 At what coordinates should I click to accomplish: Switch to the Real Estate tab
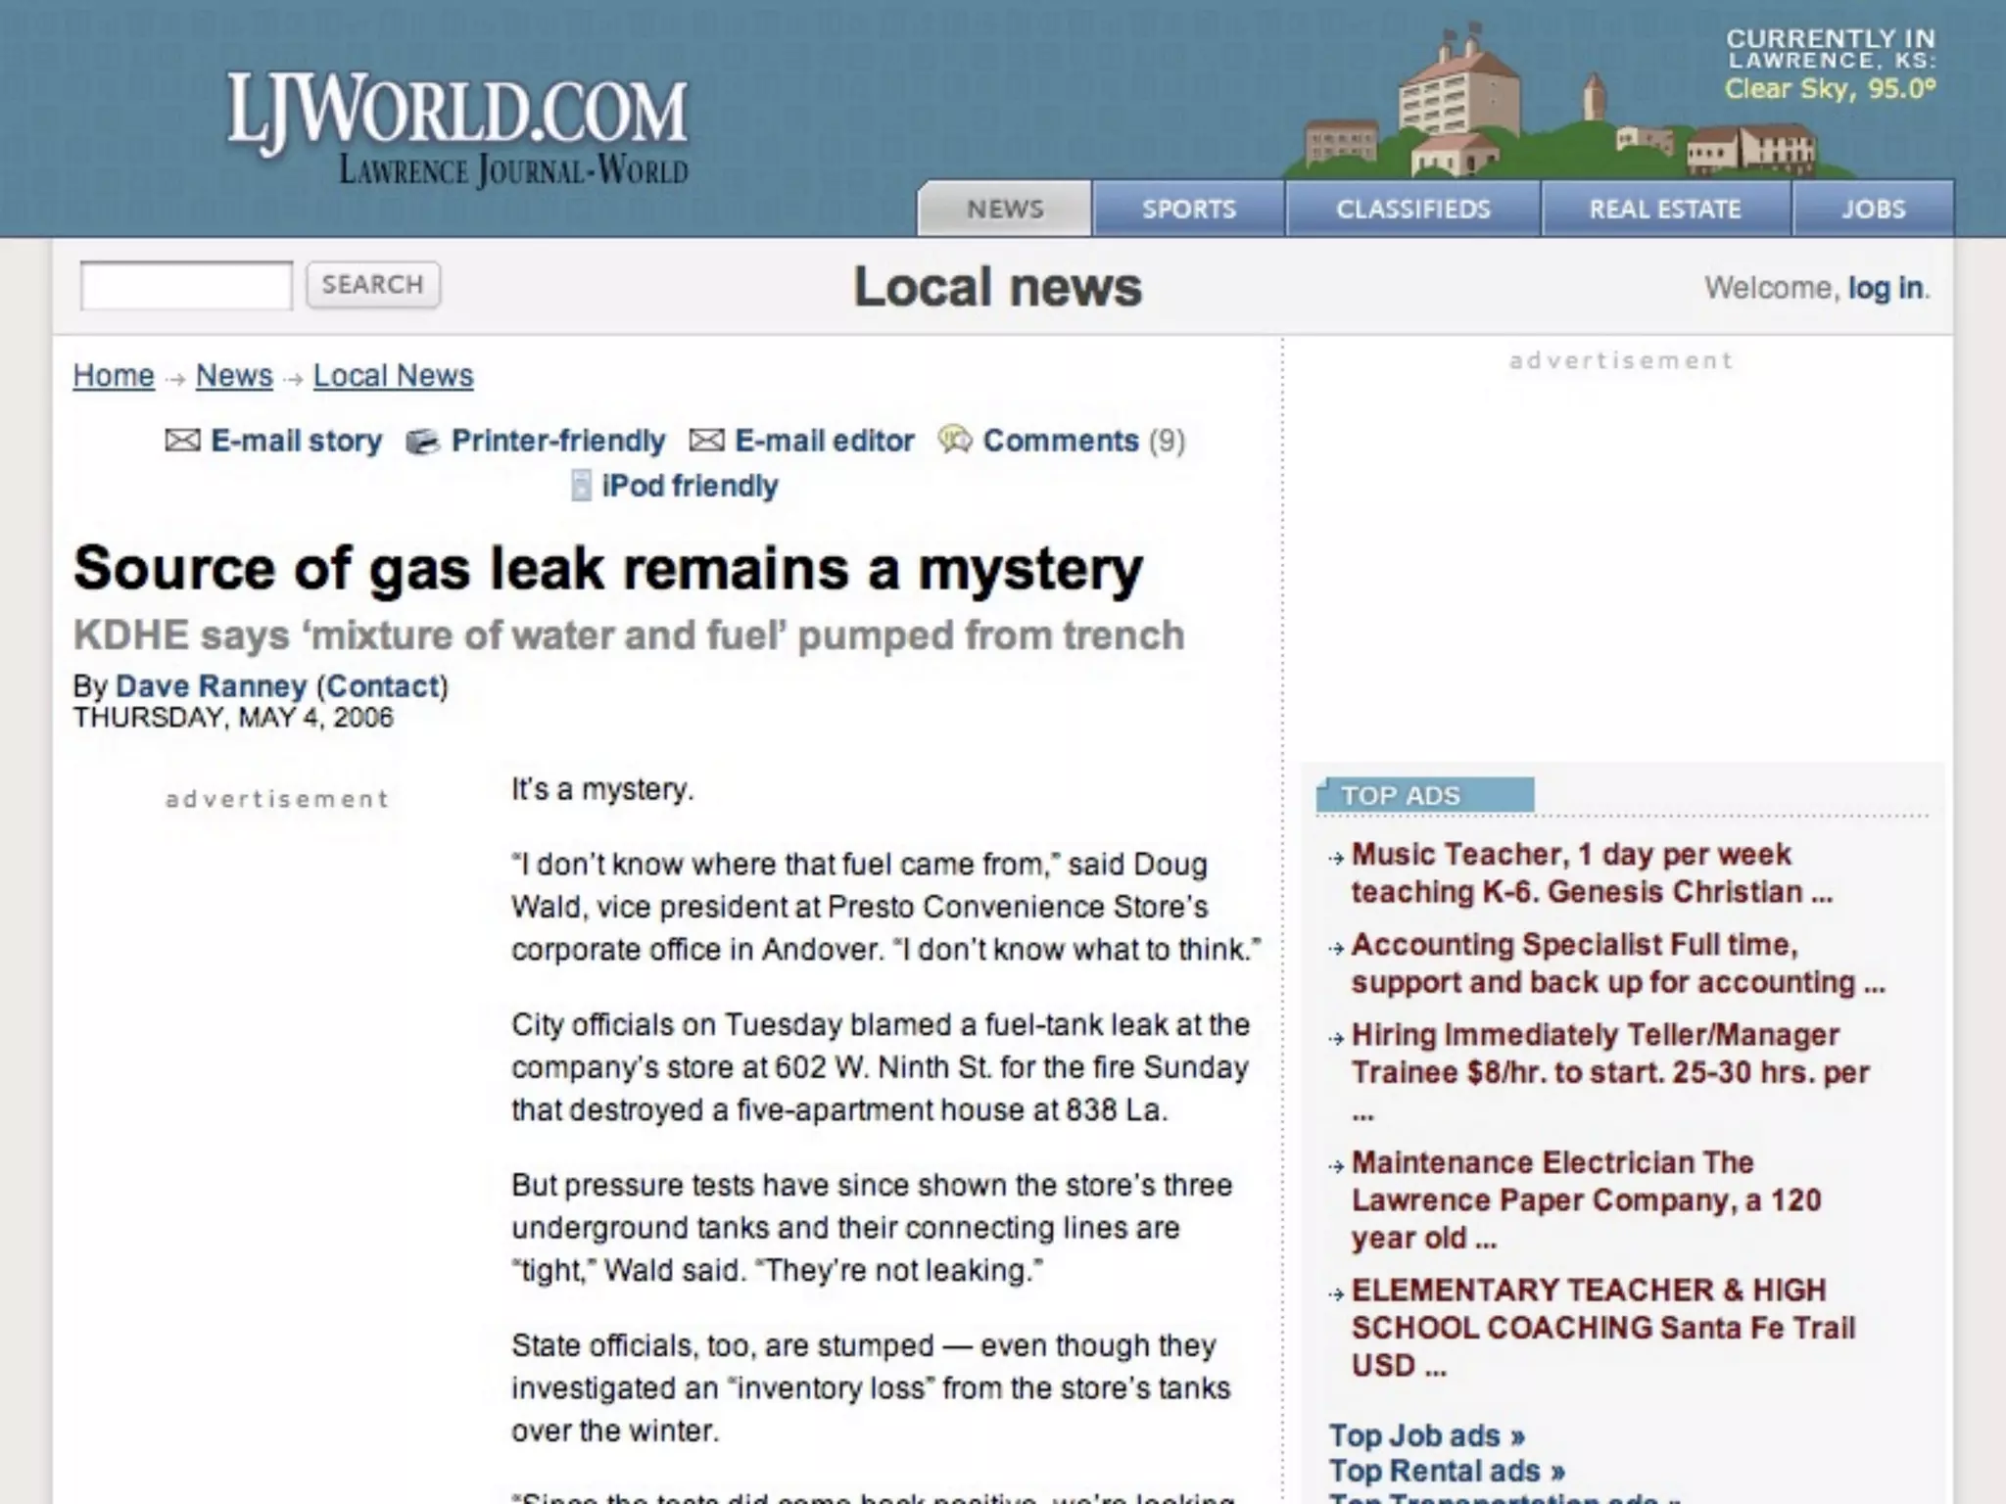tap(1665, 209)
